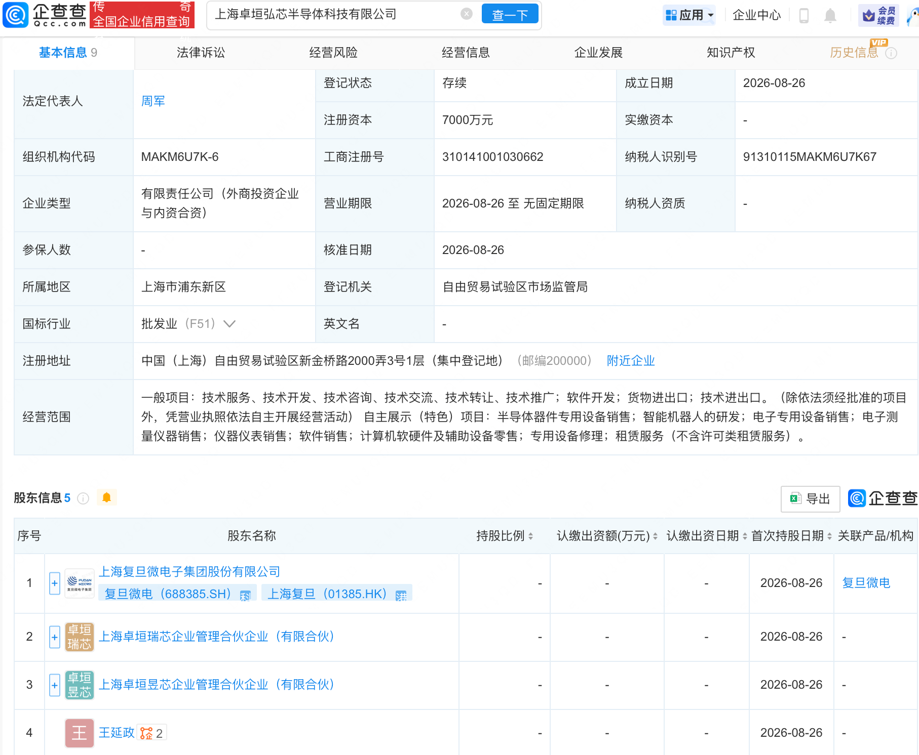This screenshot has height=755, width=919.
Task: Select the 工商注册号 value 310141001030662
Action: coord(492,157)
